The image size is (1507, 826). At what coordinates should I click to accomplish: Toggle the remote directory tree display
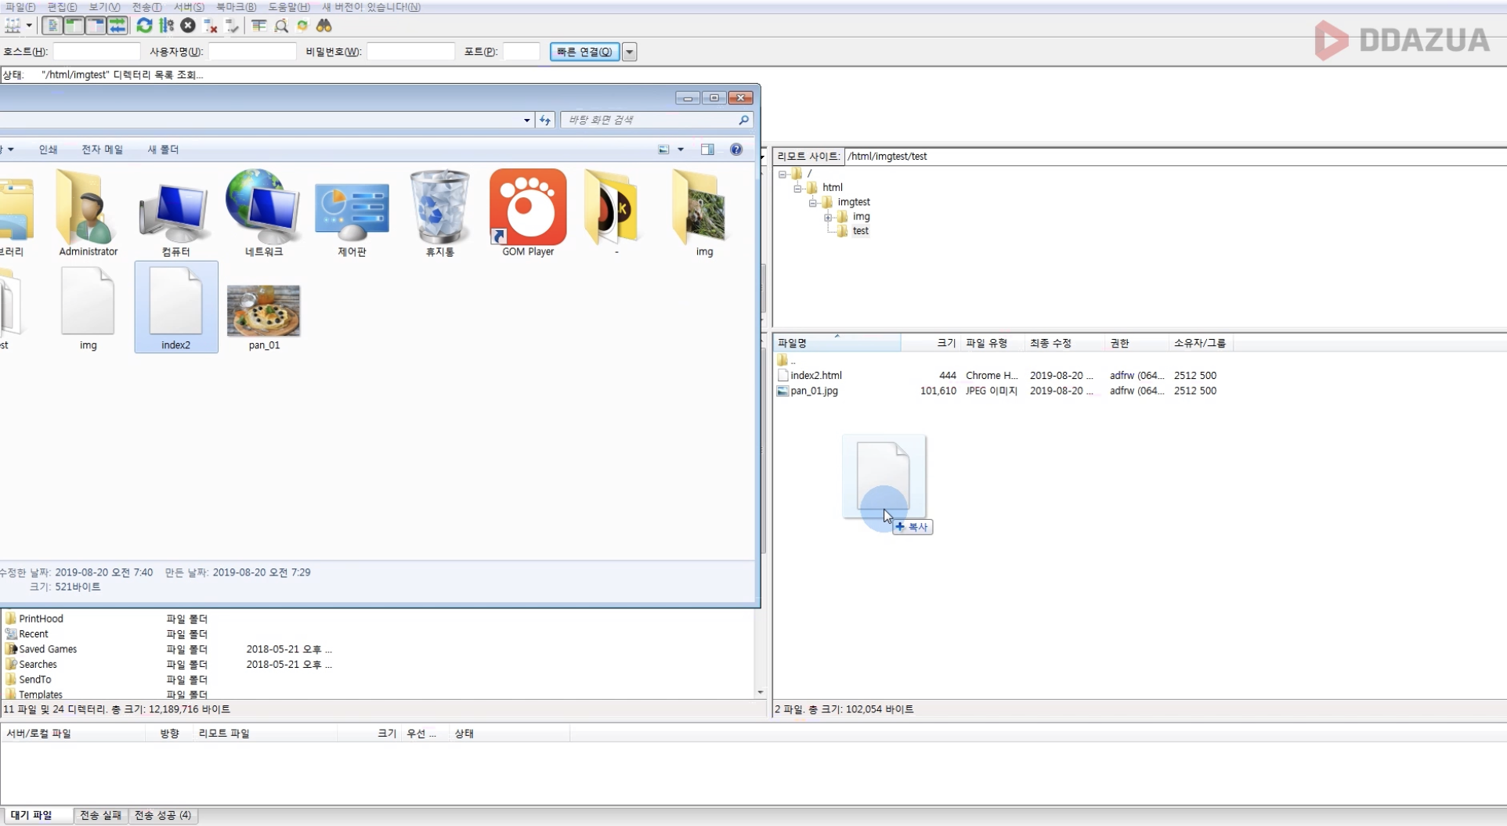pyautogui.click(x=96, y=26)
